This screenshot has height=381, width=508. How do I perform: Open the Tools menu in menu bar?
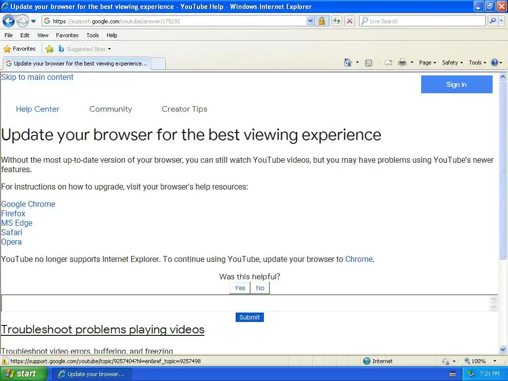(x=93, y=35)
